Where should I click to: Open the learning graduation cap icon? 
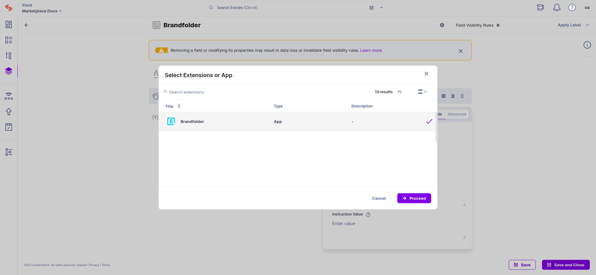tap(540, 8)
